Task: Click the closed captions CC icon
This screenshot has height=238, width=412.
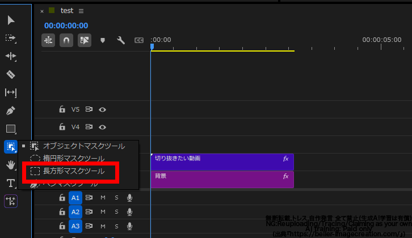Action: point(138,40)
